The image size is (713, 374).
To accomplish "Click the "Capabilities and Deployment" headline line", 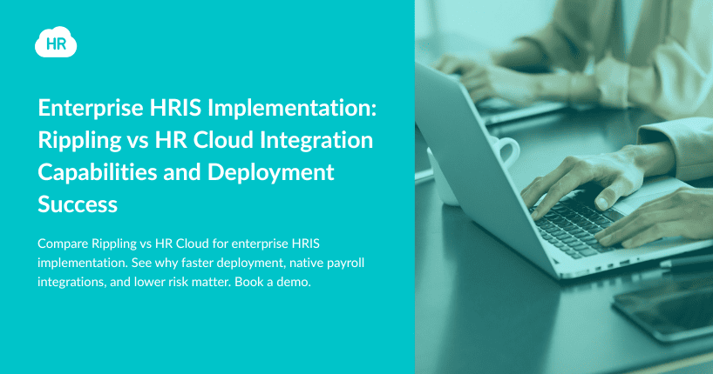I will coord(186,172).
